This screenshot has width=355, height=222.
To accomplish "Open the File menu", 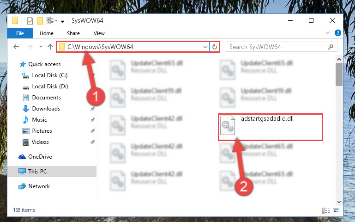I will point(20,33).
